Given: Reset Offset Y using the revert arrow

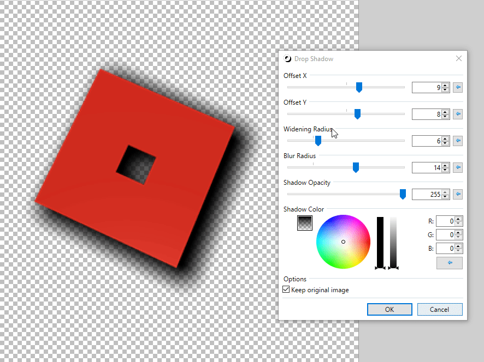Looking at the screenshot, I should tap(458, 114).
